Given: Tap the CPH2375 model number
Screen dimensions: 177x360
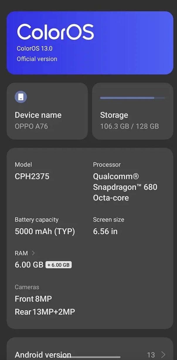Looking at the screenshot, I should pos(32,176).
